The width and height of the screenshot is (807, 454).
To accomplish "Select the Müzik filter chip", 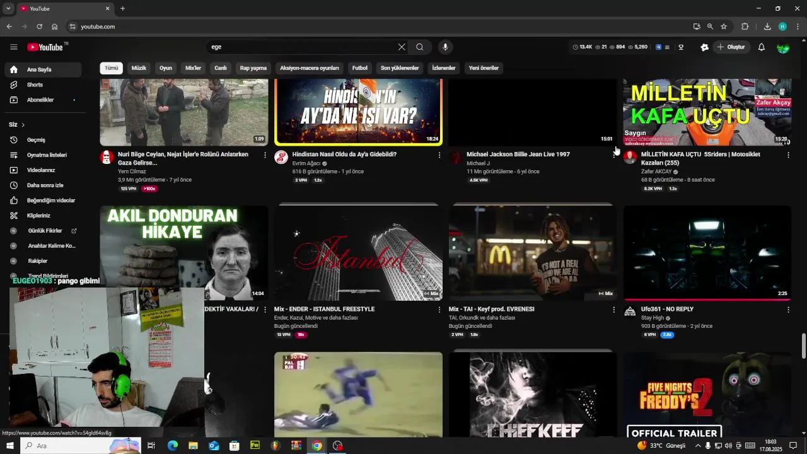I will (139, 68).
